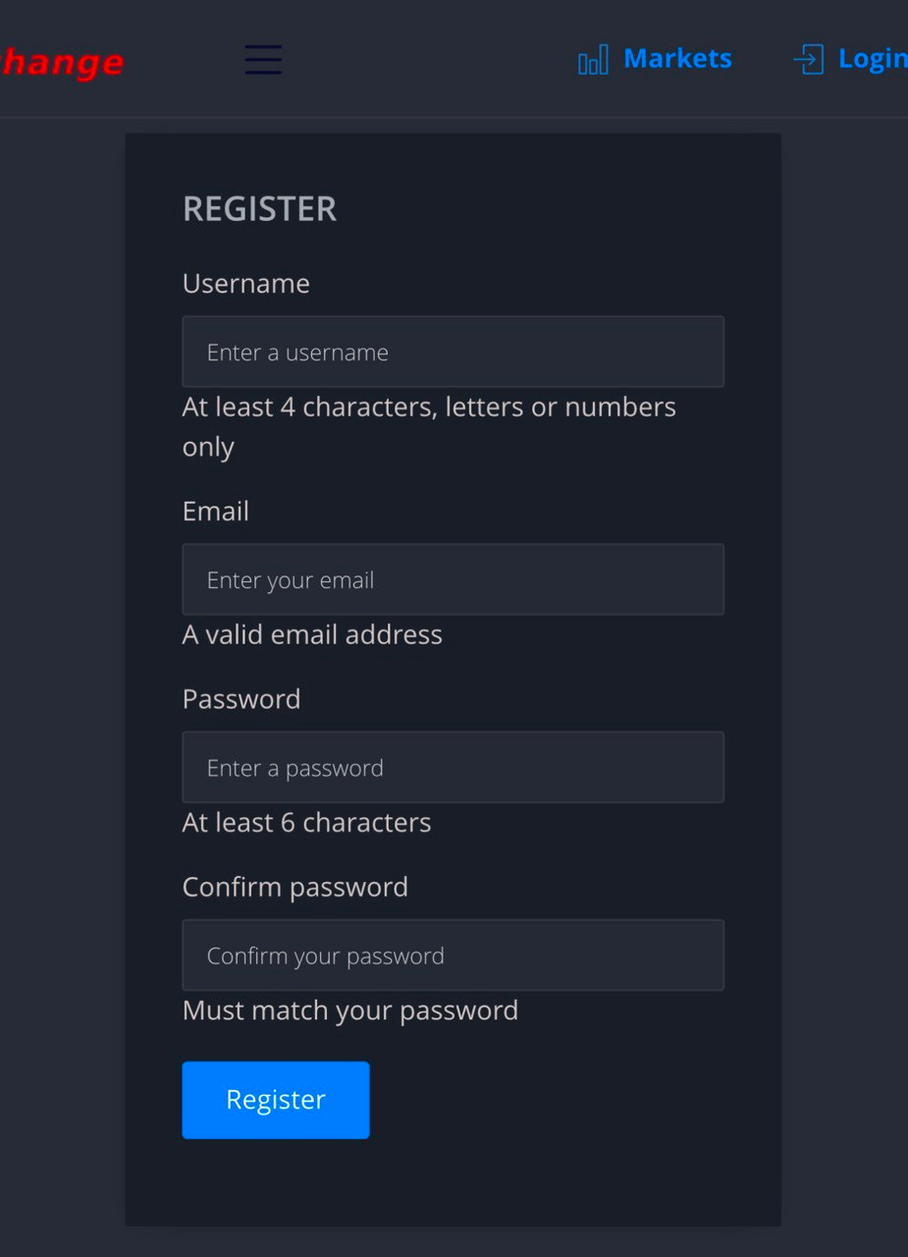
Task: Click the "Enter your email" field
Action: point(453,579)
